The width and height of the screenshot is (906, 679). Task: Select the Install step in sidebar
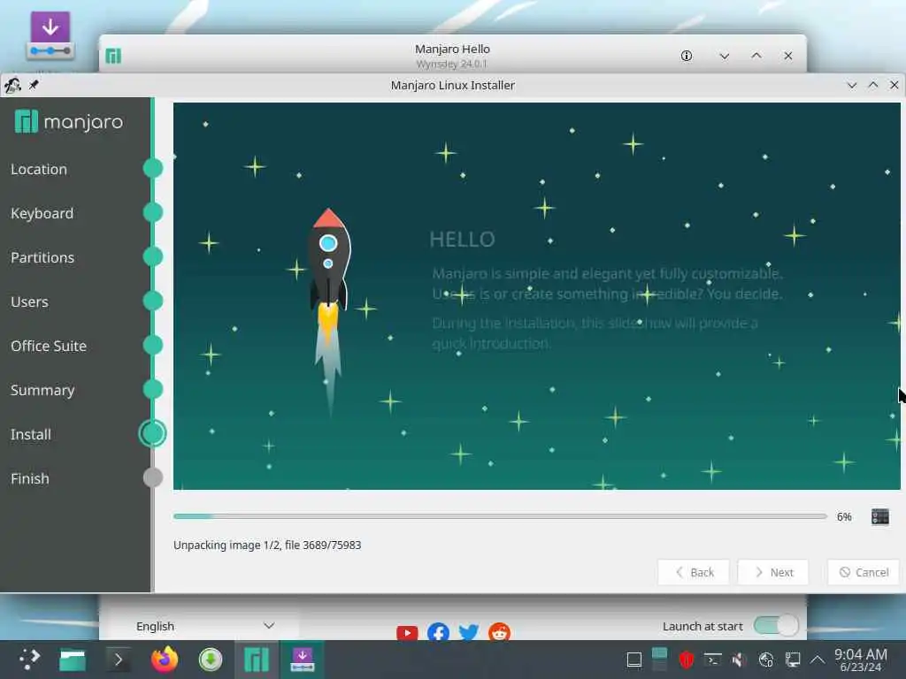(31, 434)
